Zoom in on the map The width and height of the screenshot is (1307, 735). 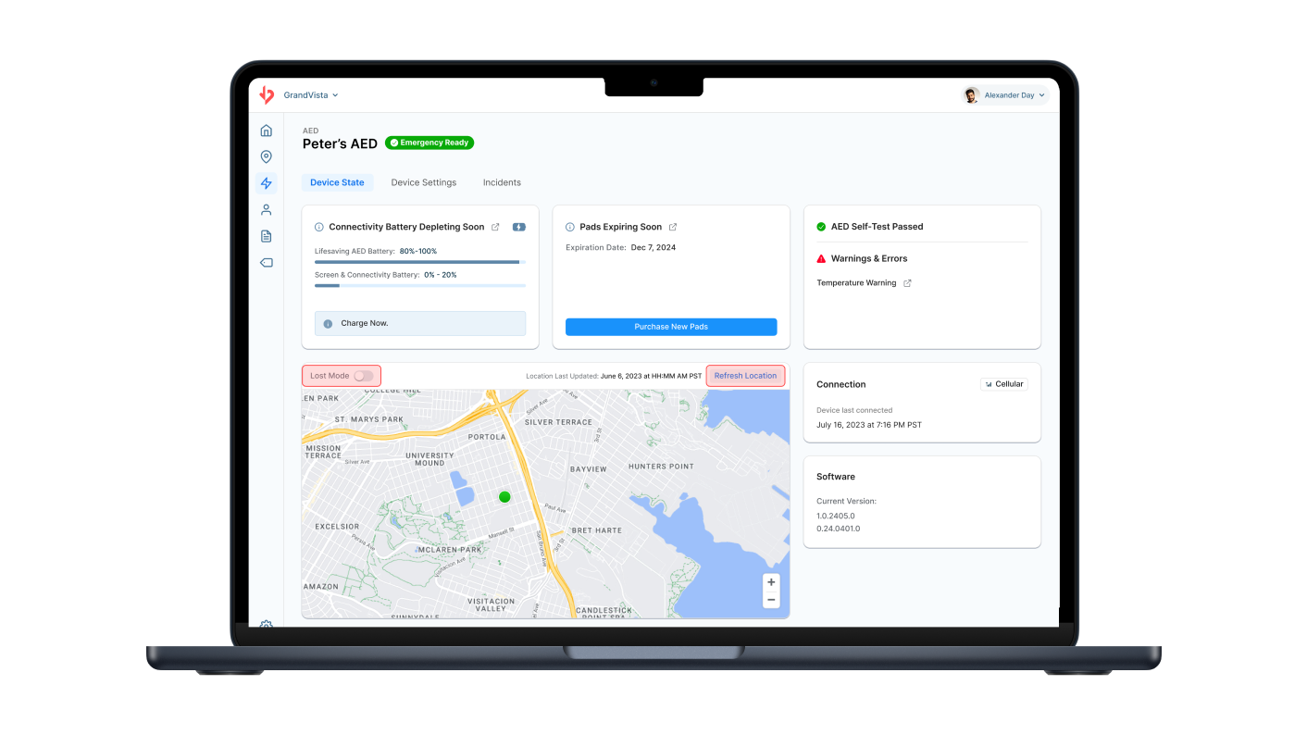coord(771,582)
